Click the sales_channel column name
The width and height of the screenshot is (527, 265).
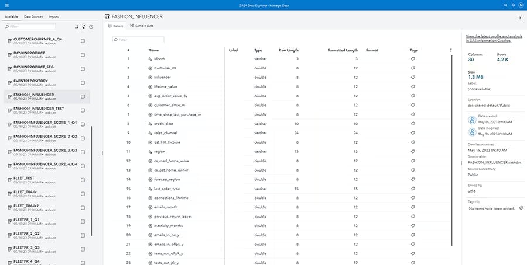[165, 133]
